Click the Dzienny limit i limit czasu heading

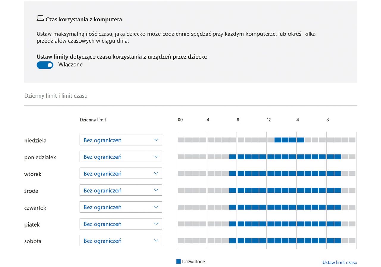tap(56, 96)
